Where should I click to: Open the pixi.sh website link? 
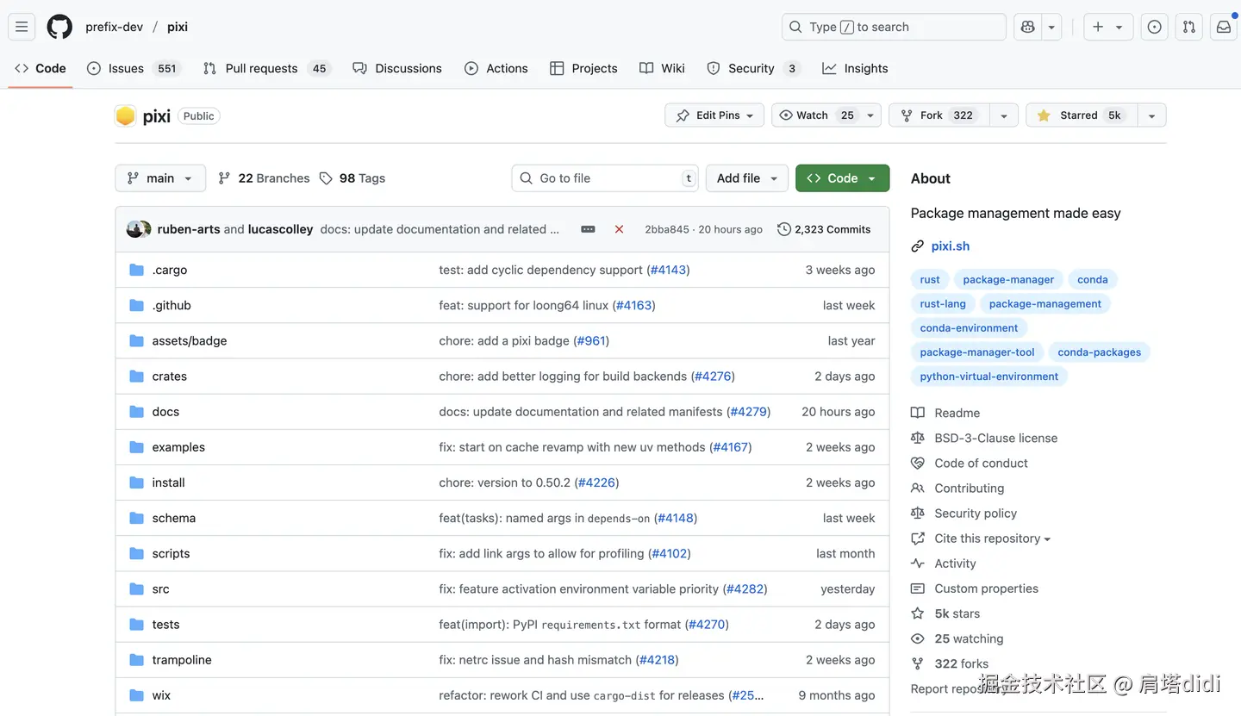pos(950,246)
